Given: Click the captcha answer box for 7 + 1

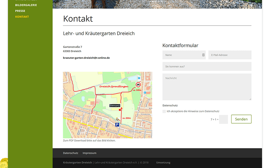Looking at the screenshot, I should click(223, 119).
